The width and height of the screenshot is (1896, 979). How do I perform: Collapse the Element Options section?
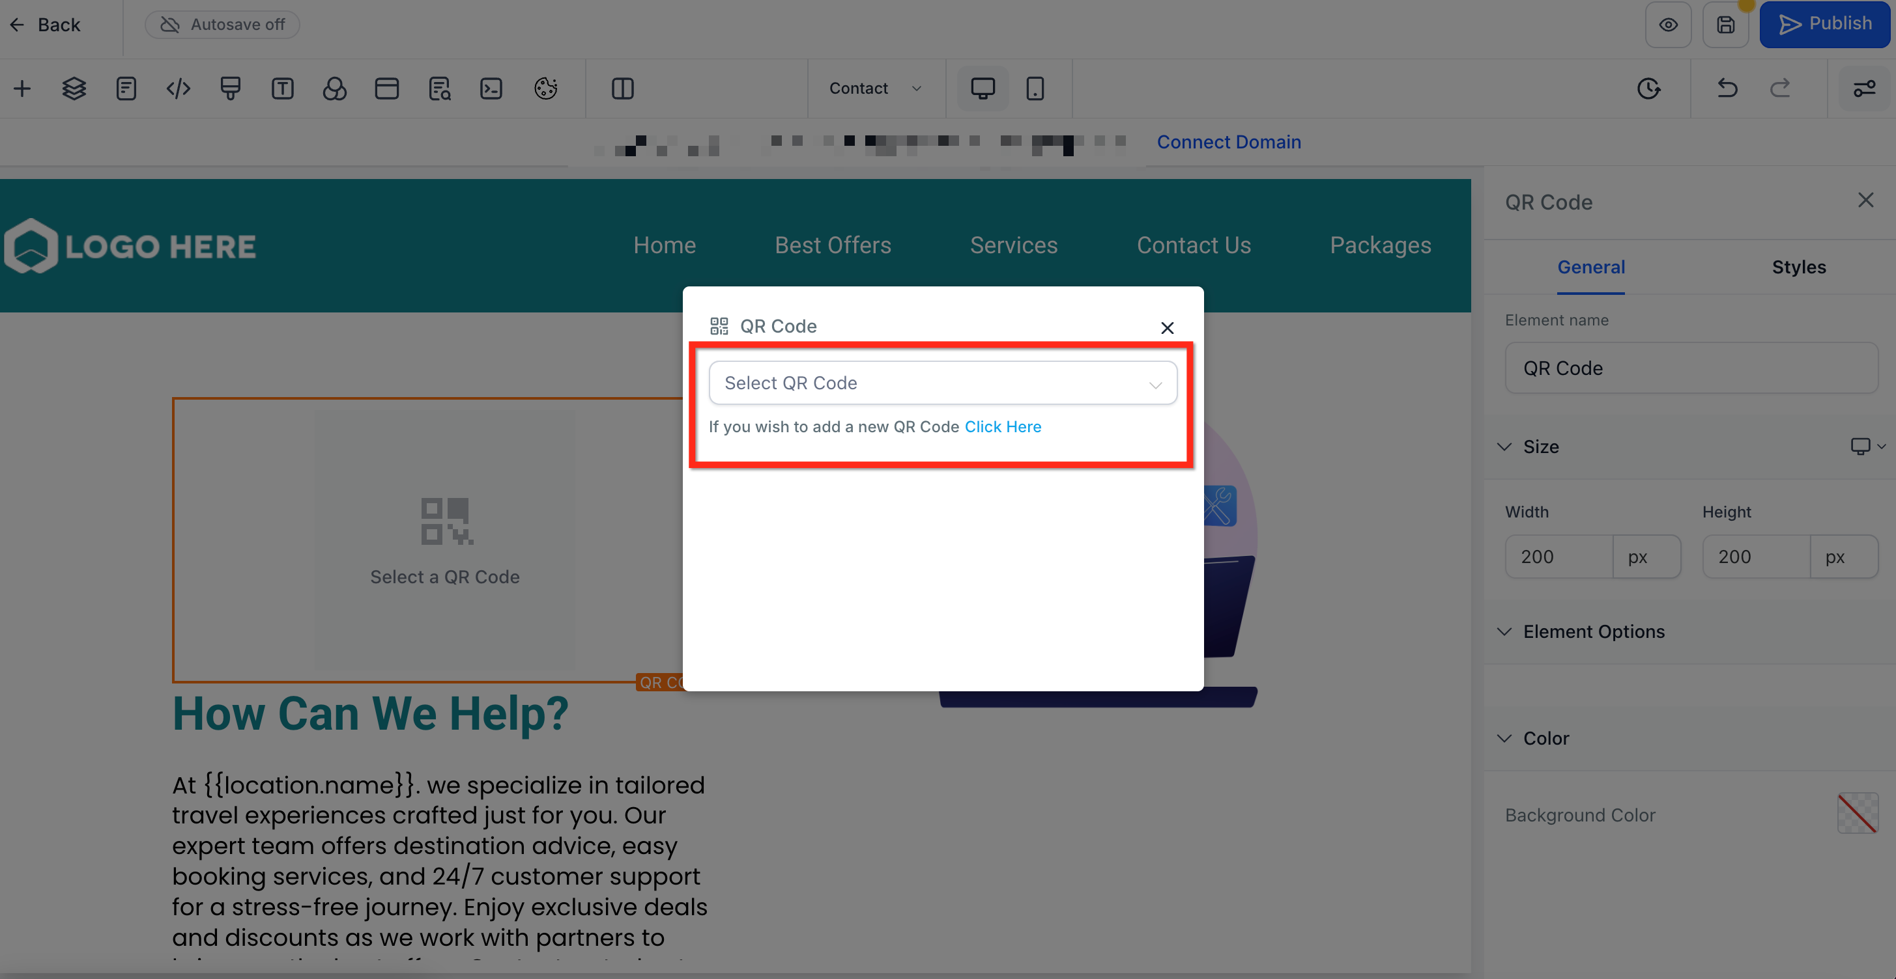1504,631
